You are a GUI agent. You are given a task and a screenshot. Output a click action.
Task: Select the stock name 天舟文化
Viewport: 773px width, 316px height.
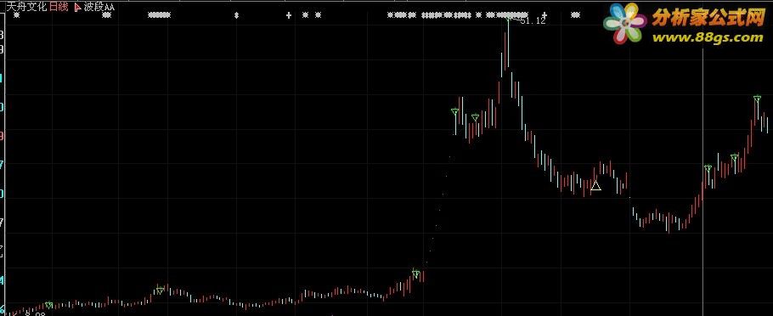click(x=26, y=7)
